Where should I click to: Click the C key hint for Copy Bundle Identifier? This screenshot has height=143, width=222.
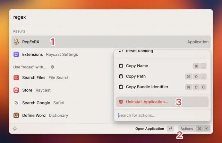click(x=203, y=87)
